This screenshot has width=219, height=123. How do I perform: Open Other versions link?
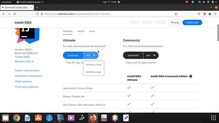23,81
